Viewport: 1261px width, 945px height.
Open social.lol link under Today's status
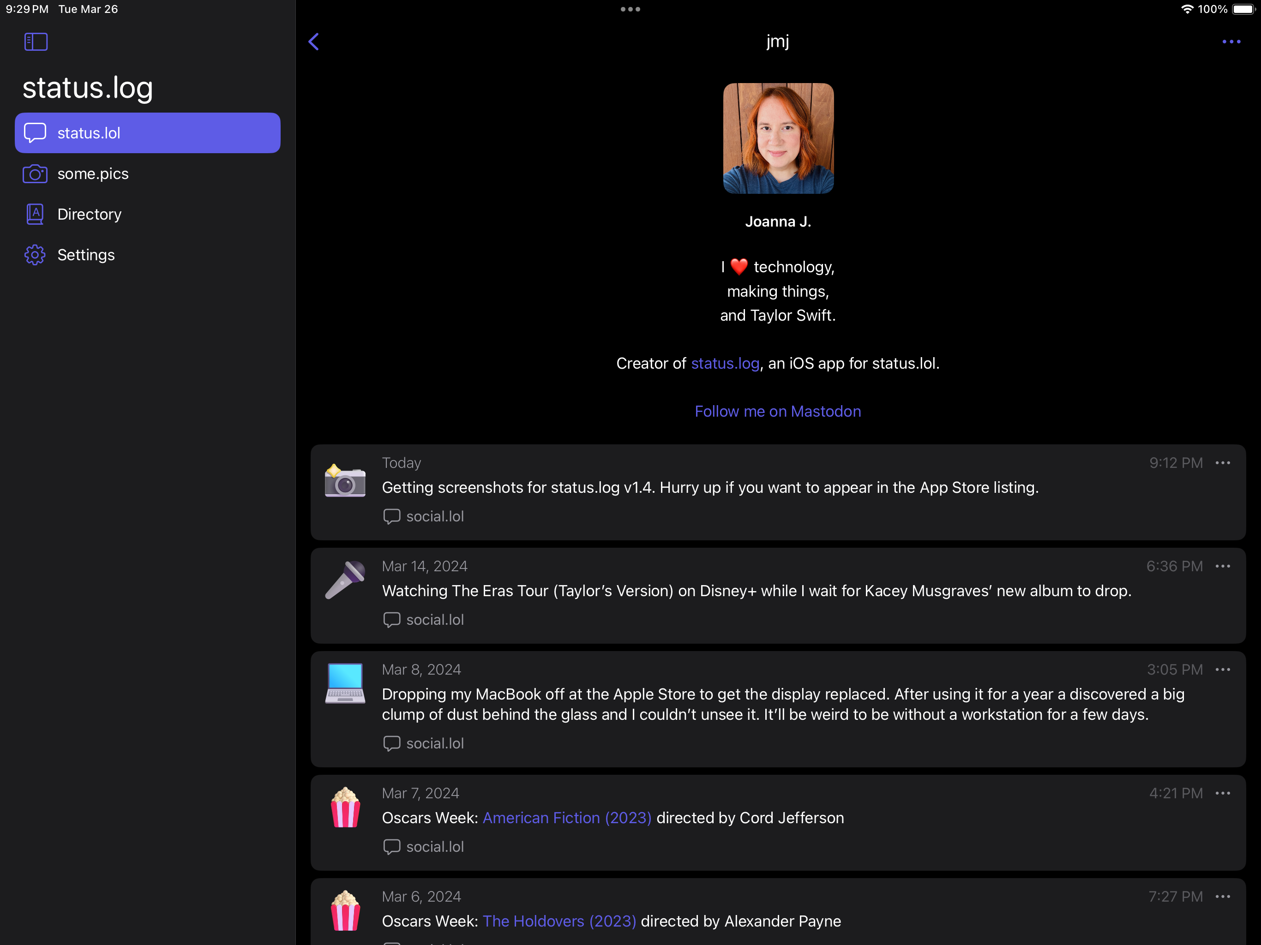click(x=423, y=516)
